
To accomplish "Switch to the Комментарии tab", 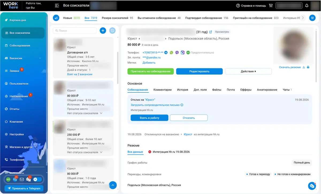I will click(162, 90).
